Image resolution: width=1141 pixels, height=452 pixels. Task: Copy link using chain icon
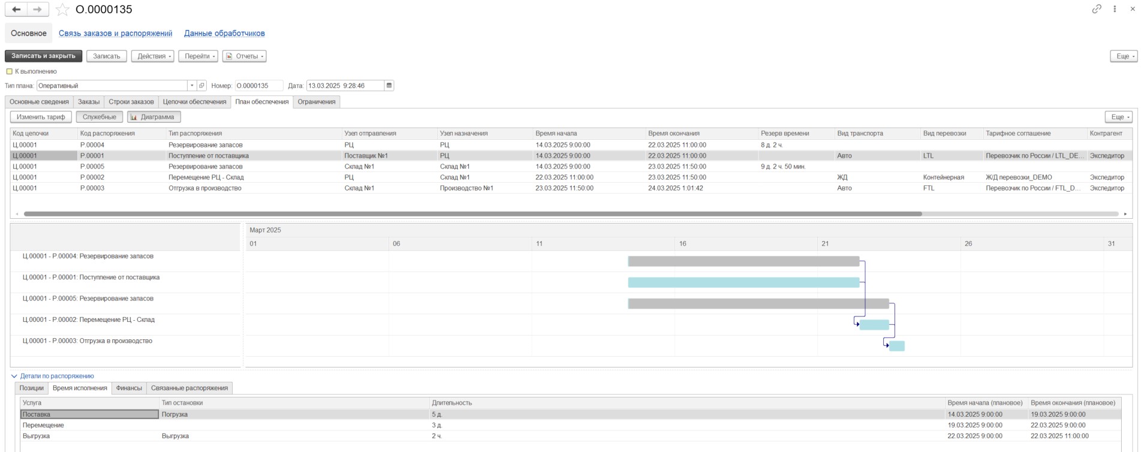pos(1097,9)
